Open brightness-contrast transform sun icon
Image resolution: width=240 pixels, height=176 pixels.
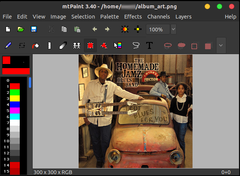click(125, 29)
